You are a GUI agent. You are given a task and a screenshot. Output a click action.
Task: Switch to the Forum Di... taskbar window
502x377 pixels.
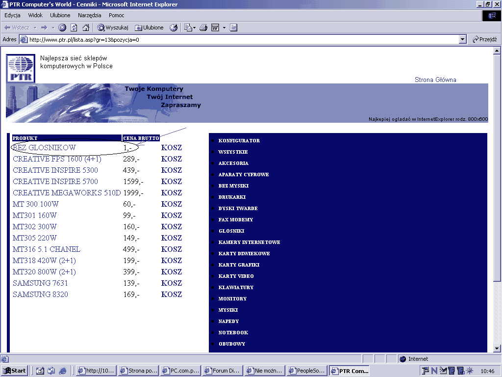[223, 371]
